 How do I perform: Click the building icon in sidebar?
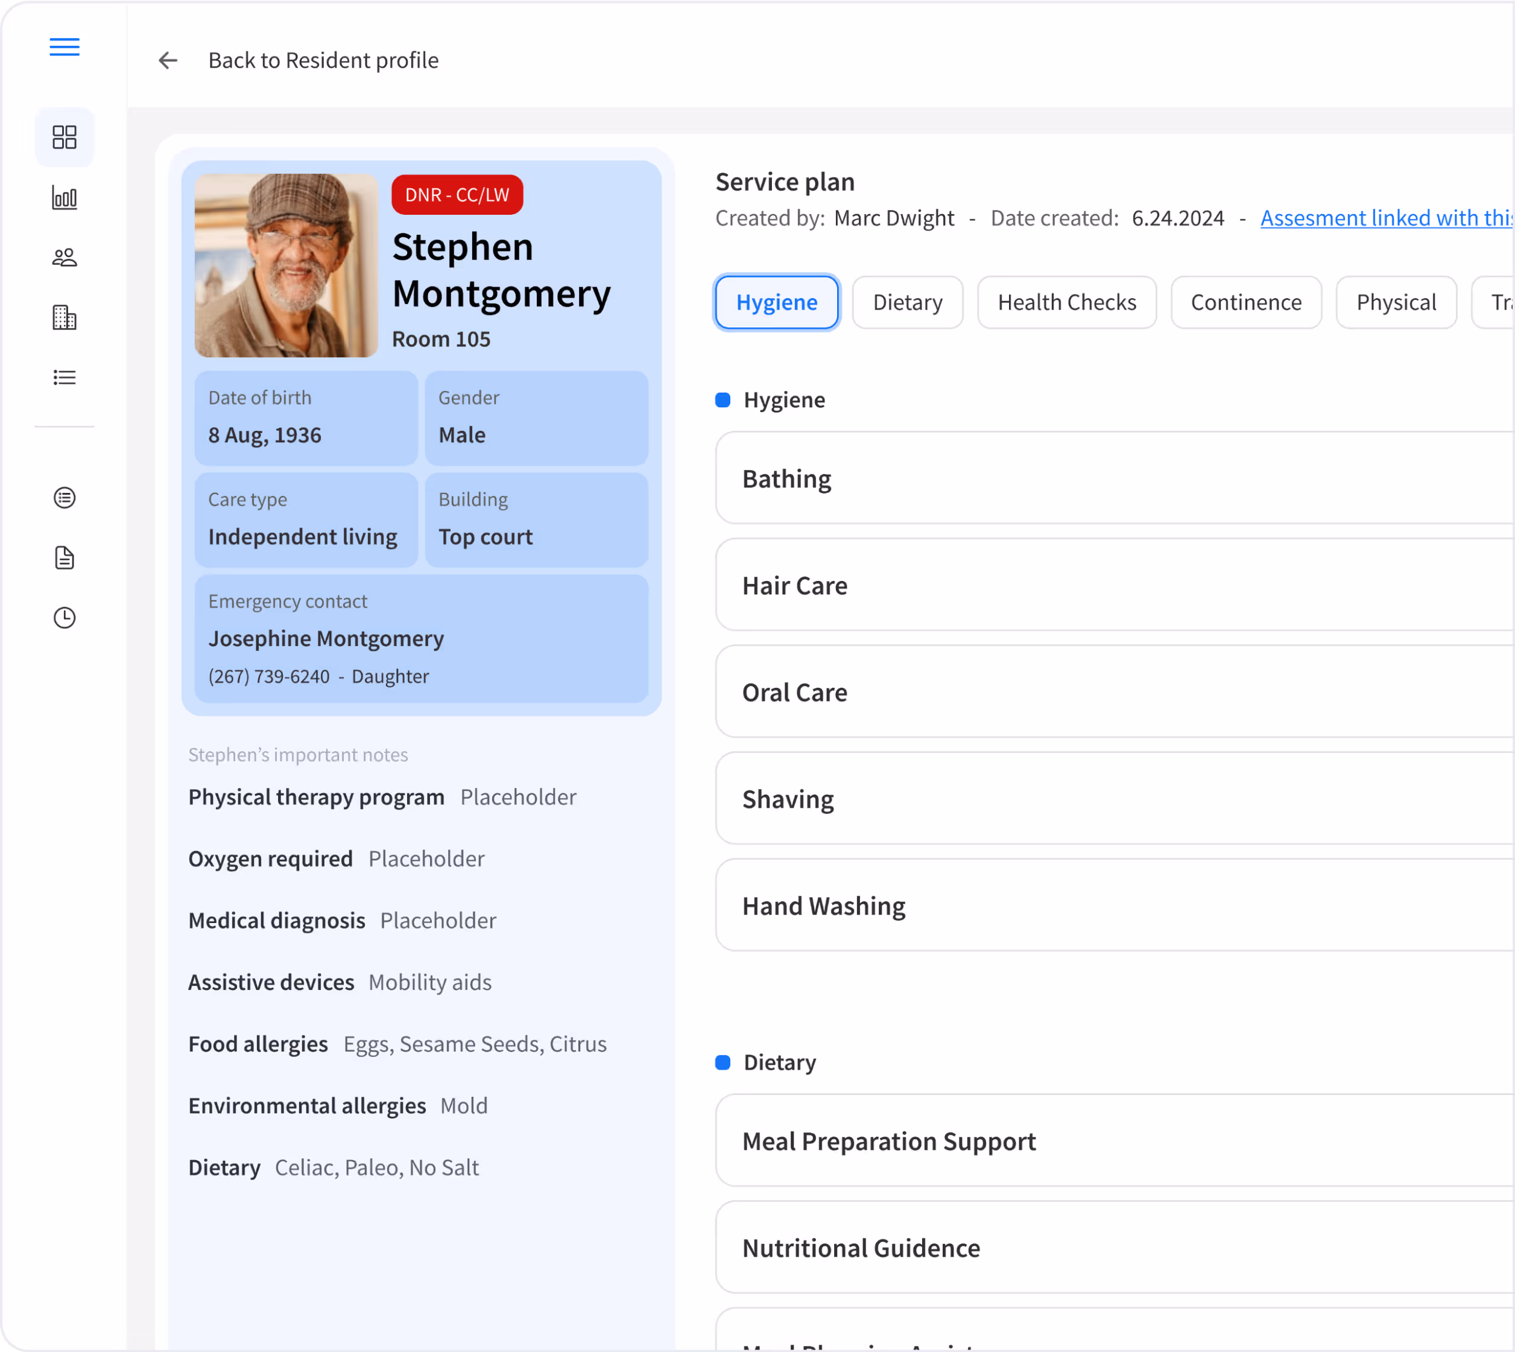click(x=65, y=318)
